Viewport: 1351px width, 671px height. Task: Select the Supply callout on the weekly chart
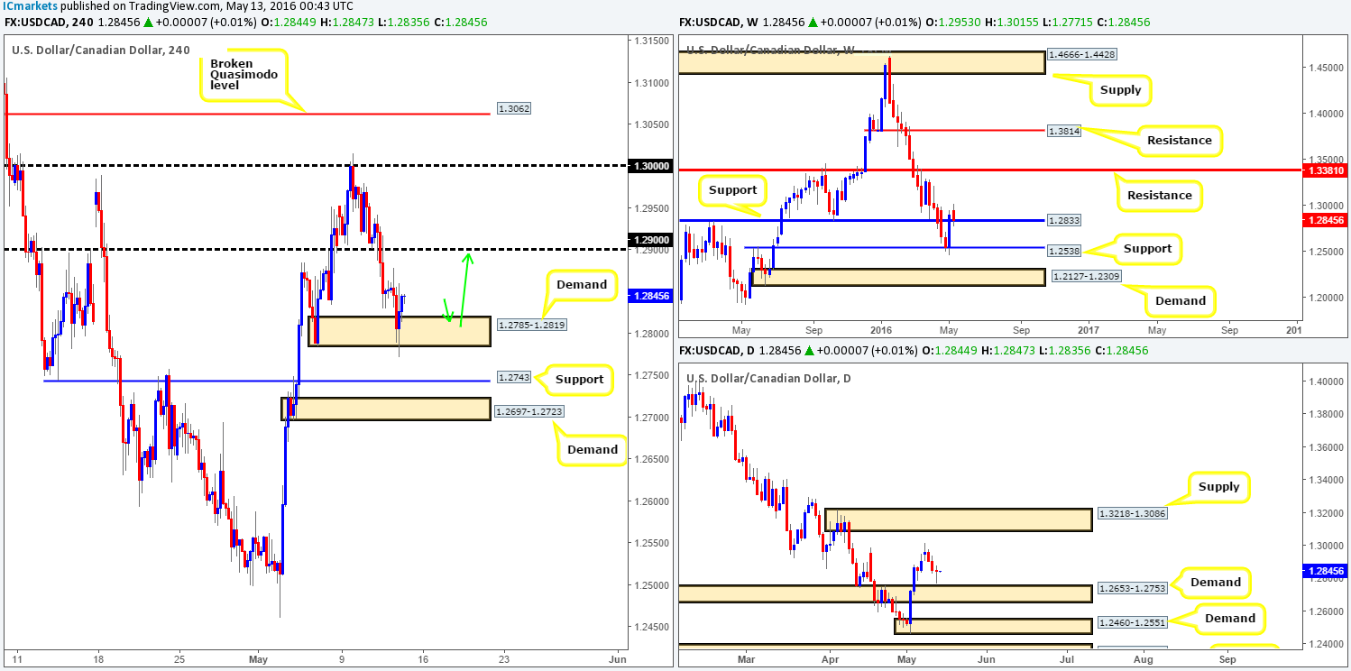coord(1122,89)
